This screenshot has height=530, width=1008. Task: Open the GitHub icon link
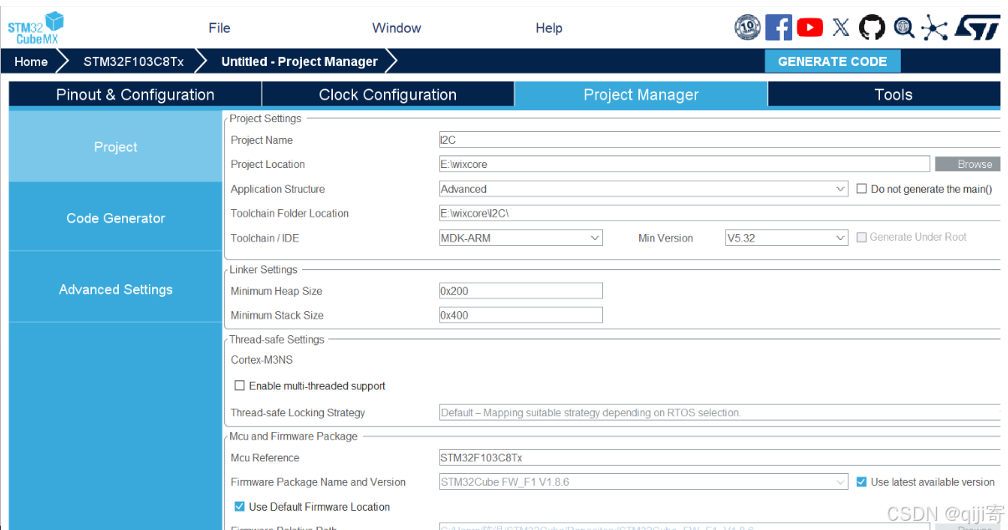[x=872, y=28]
